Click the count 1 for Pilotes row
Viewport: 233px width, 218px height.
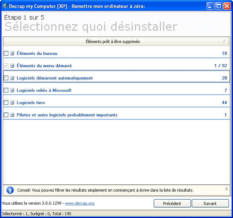tap(225, 115)
